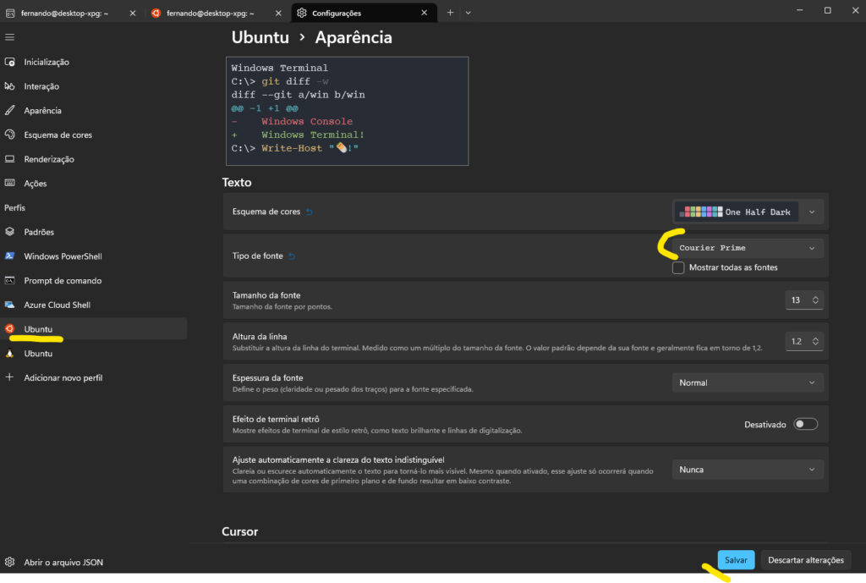Reset Esquema de cores with the undo icon
The width and height of the screenshot is (866, 583).
[310, 212]
